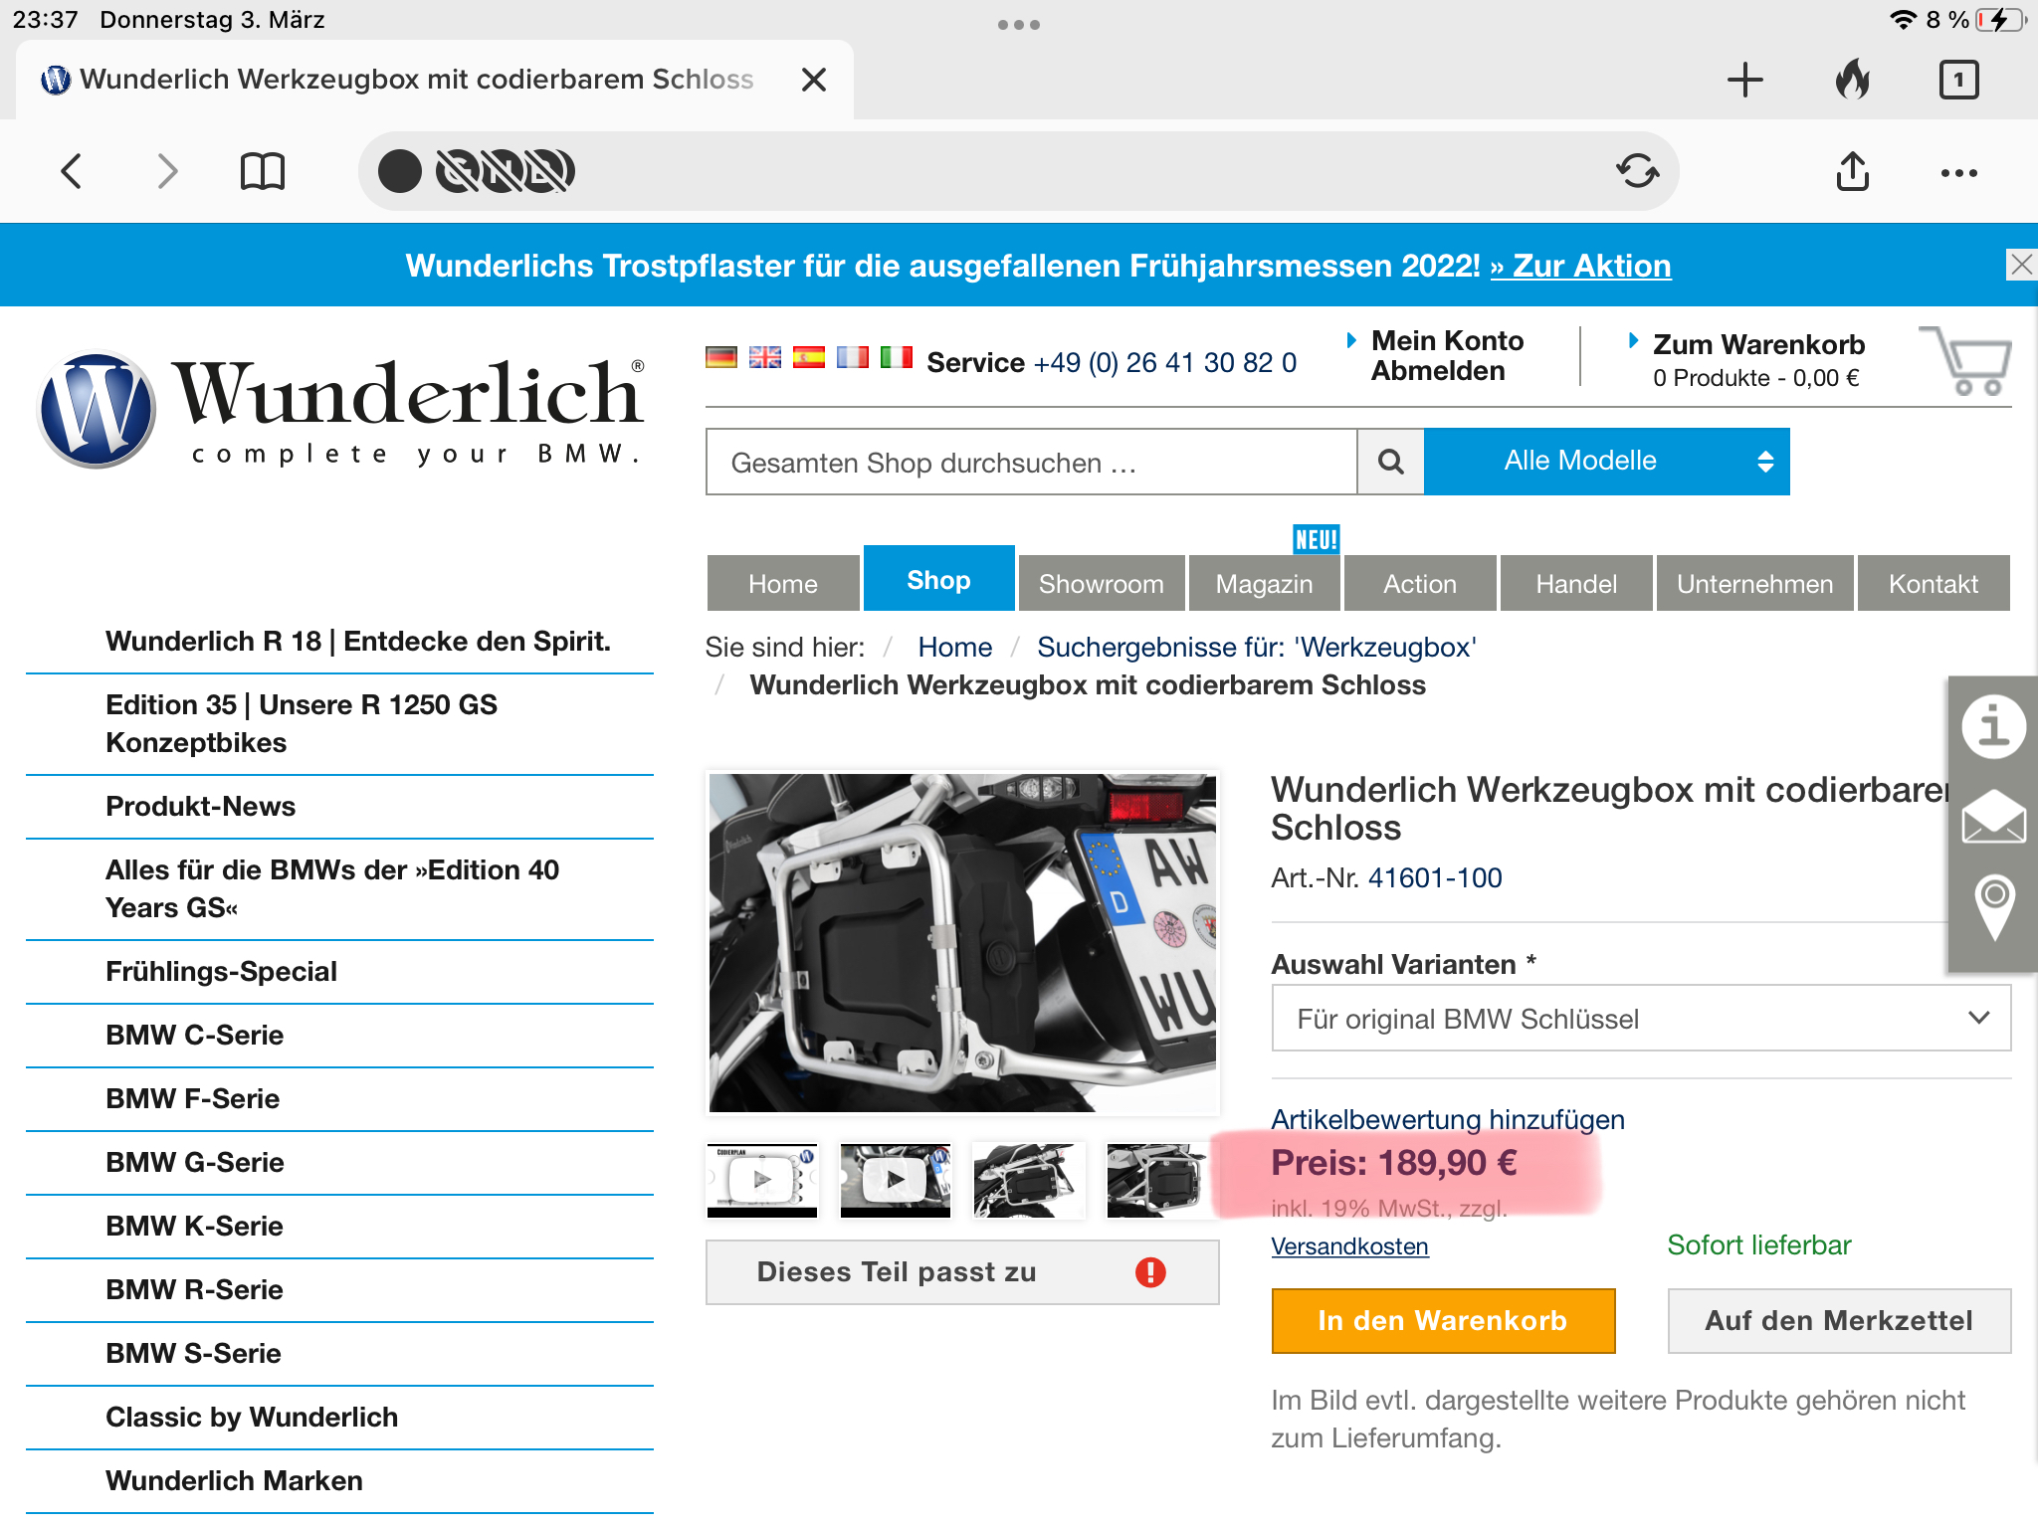Open the Unternehmen navigation tab
The height and width of the screenshot is (1528, 2038).
[1755, 583]
